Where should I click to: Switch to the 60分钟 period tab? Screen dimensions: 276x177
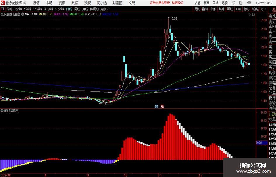click(60, 9)
